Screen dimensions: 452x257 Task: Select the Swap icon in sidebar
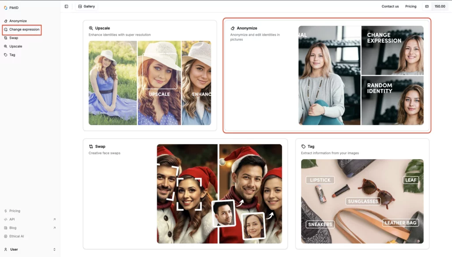(x=6, y=38)
